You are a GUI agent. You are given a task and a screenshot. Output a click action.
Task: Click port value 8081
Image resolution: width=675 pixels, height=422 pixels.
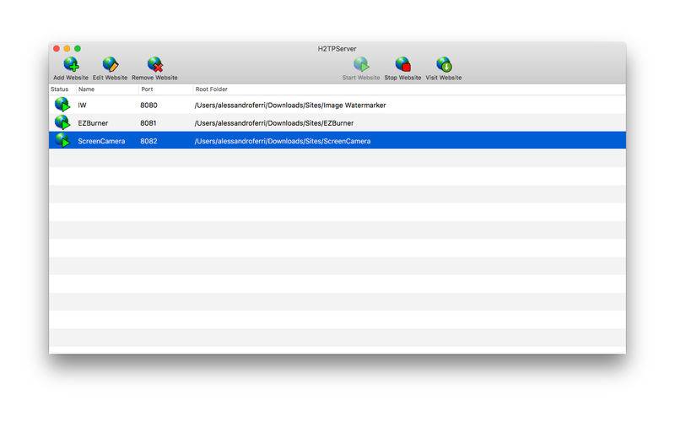[x=148, y=123]
